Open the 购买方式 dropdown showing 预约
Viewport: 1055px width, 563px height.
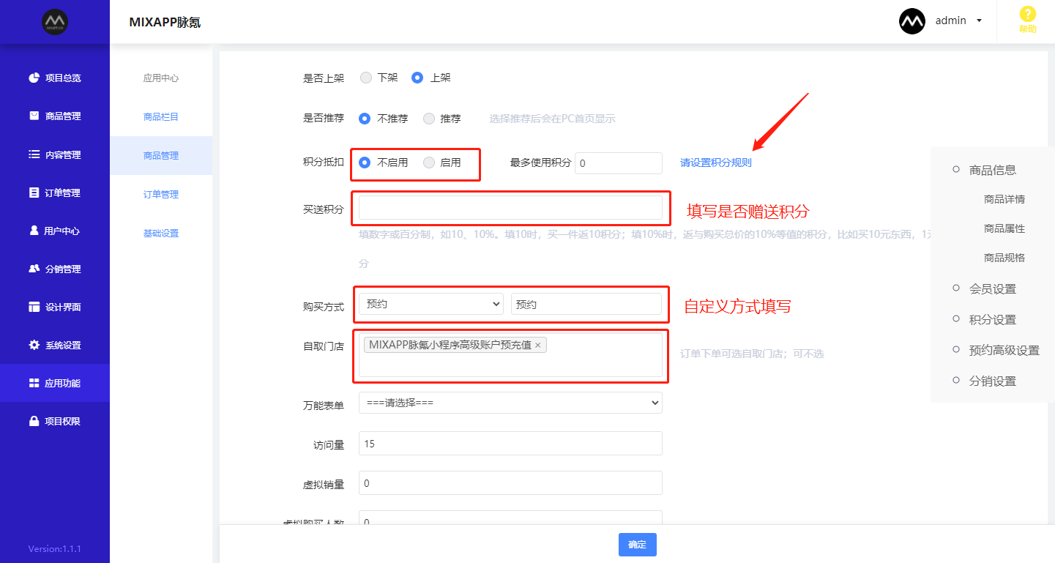(x=431, y=304)
